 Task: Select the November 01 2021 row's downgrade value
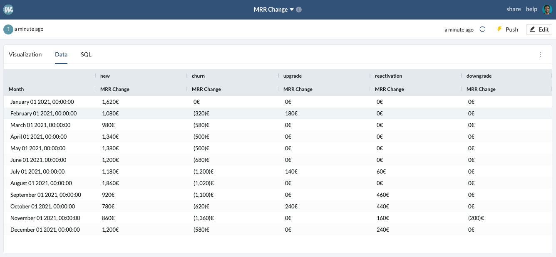coord(476,218)
